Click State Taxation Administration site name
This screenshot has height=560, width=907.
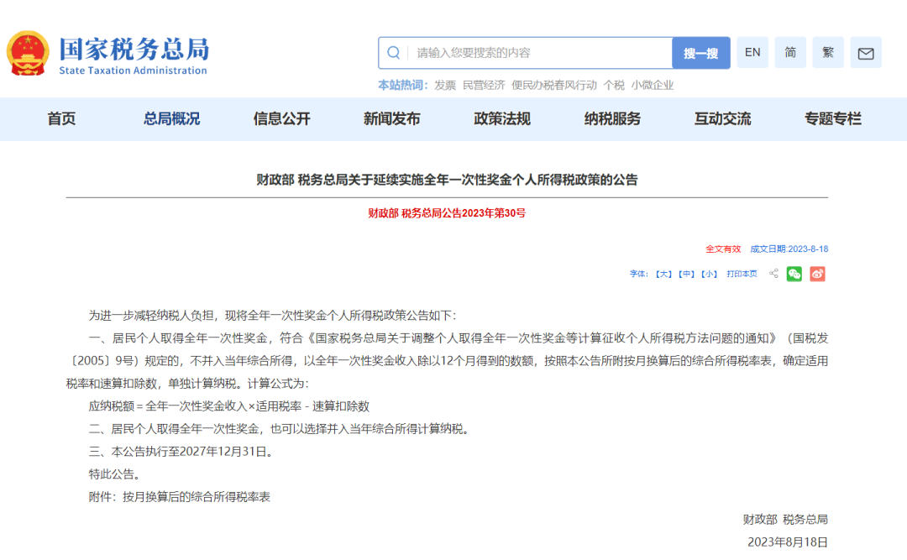[x=133, y=71]
